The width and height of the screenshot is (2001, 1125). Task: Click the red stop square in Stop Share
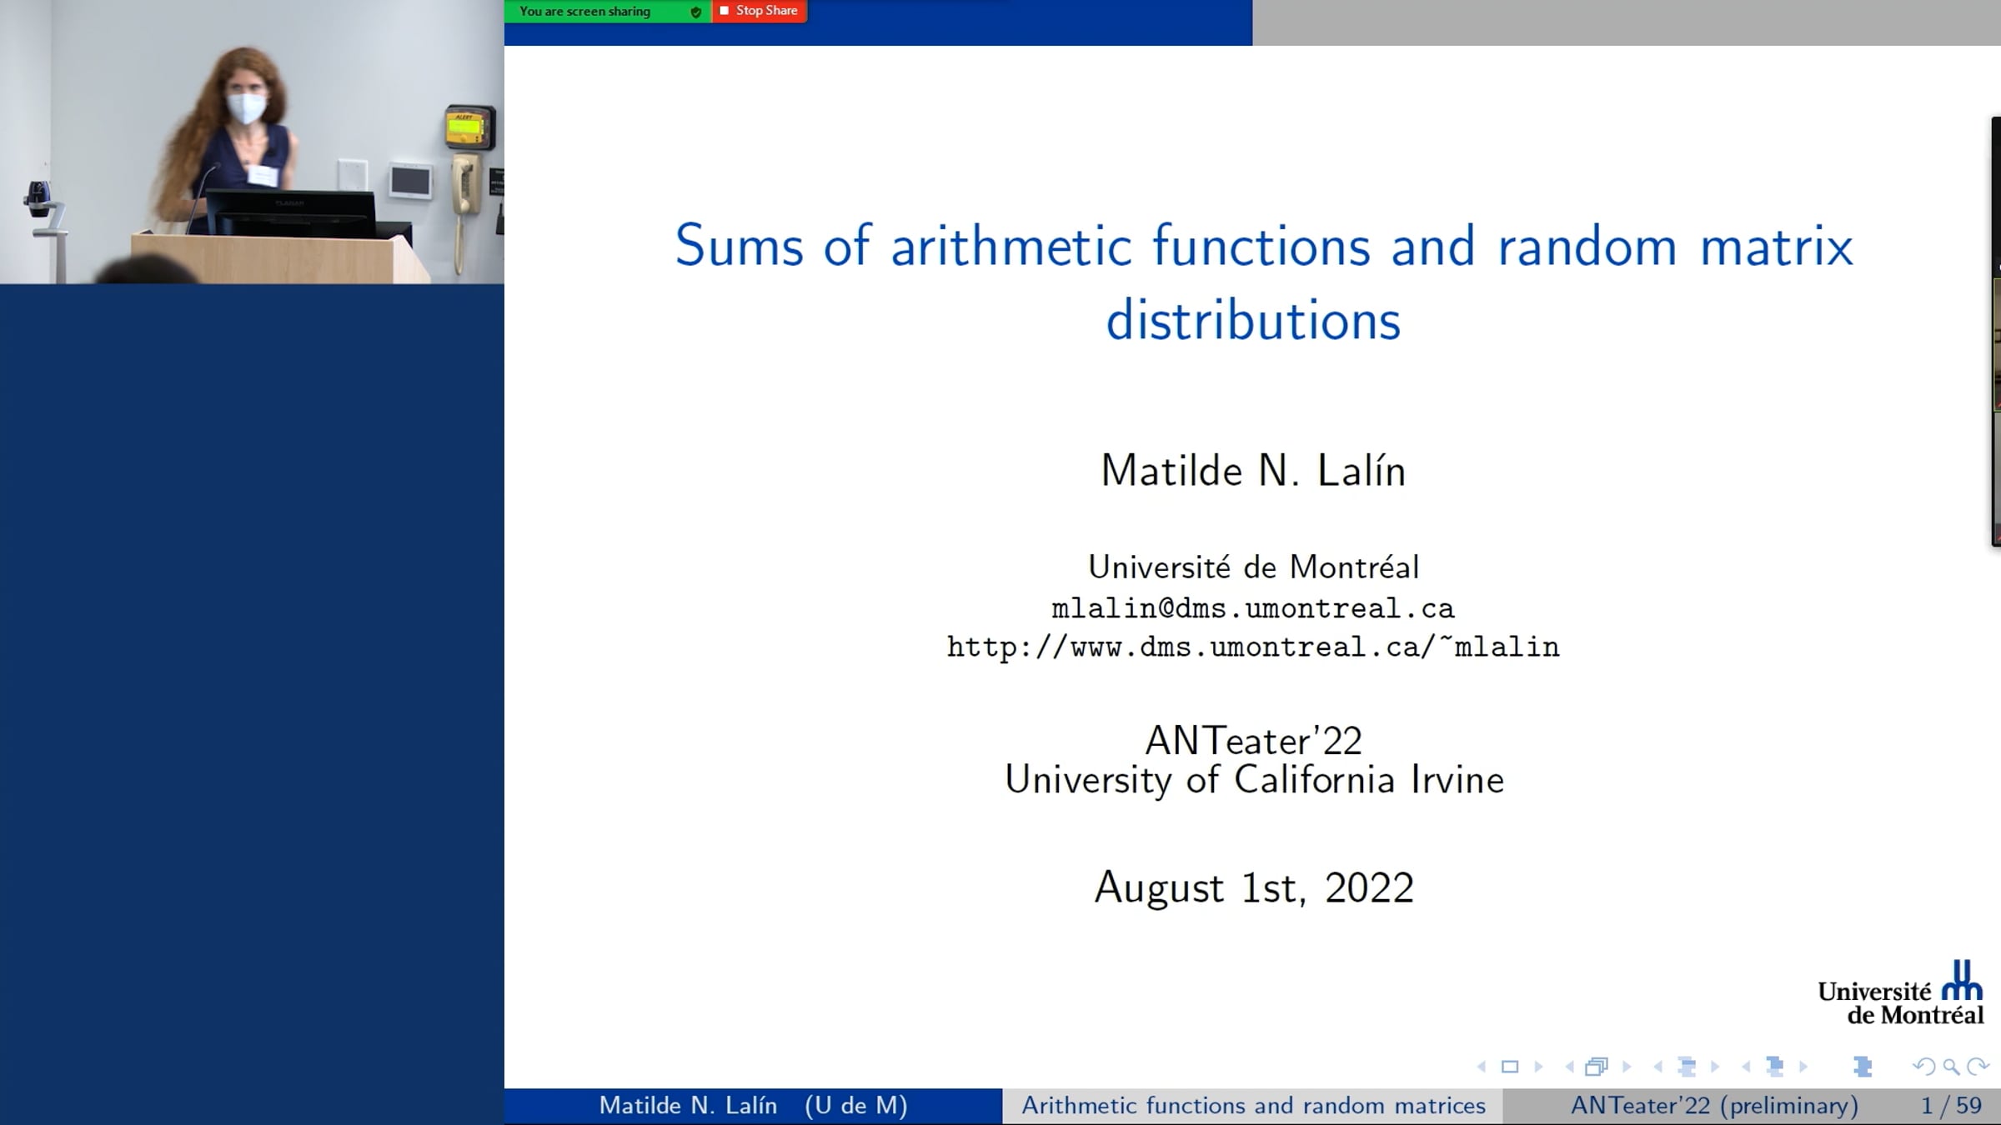pos(724,10)
